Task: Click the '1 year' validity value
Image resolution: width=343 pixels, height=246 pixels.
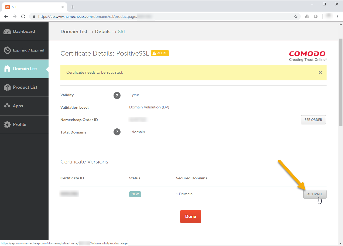Action: pyautogui.click(x=134, y=95)
